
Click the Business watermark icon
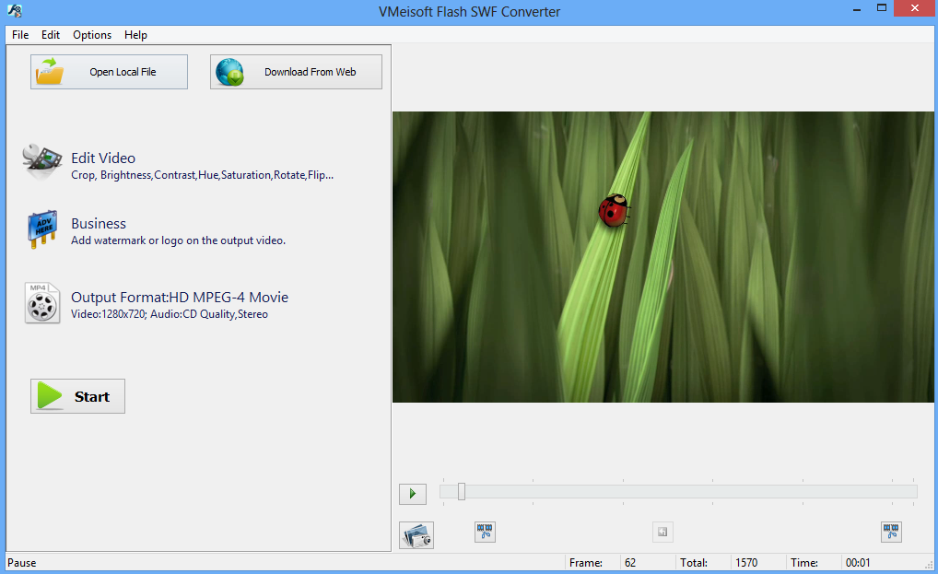(41, 229)
